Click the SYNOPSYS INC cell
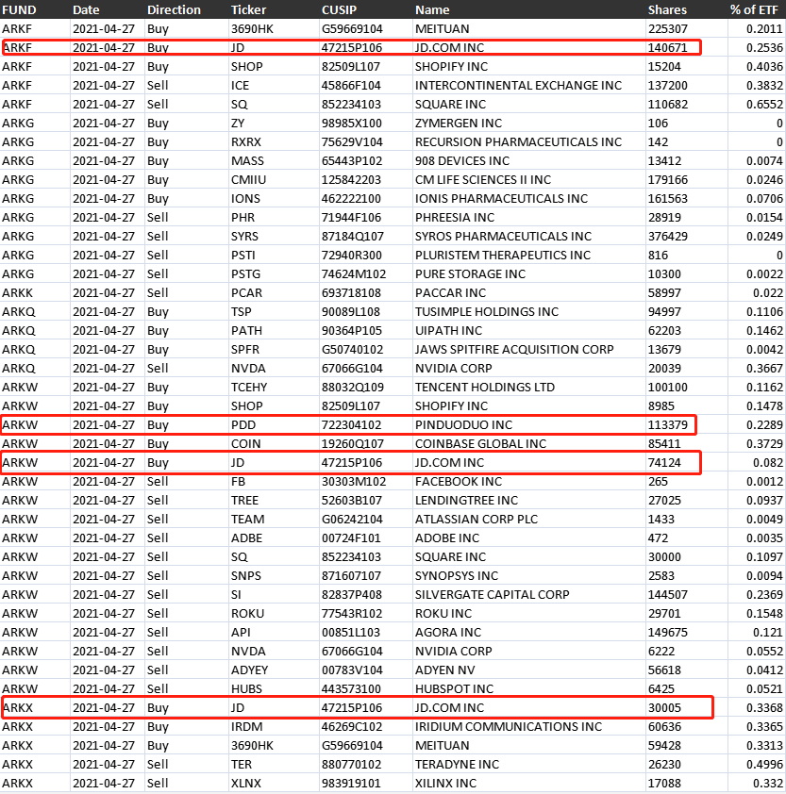This screenshot has width=786, height=794. pos(457,576)
